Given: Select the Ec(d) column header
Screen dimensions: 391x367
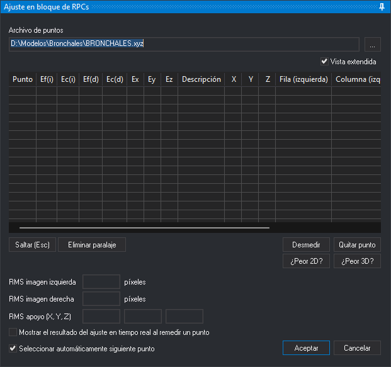Looking at the screenshot, I should (115, 79).
